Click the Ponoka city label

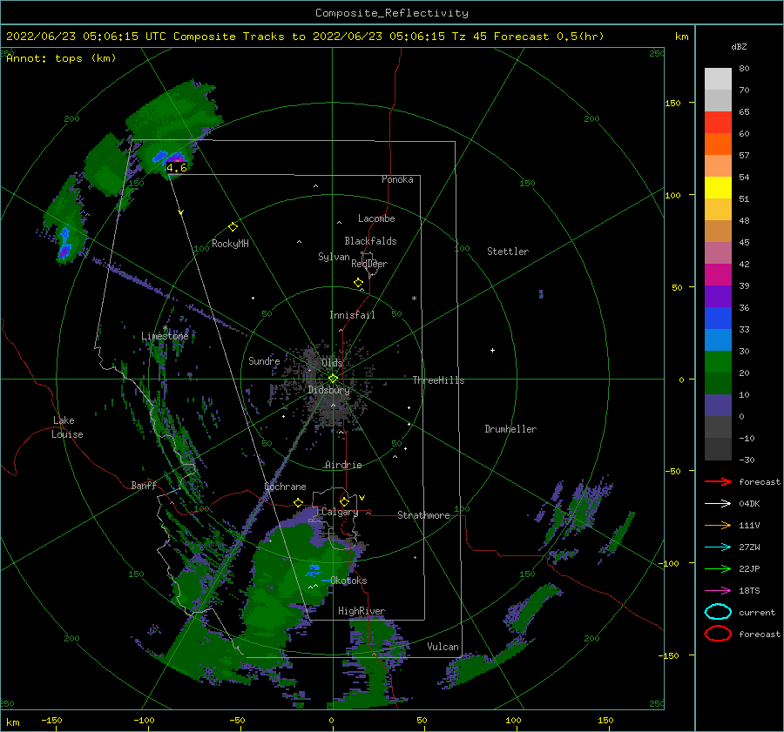pos(397,179)
